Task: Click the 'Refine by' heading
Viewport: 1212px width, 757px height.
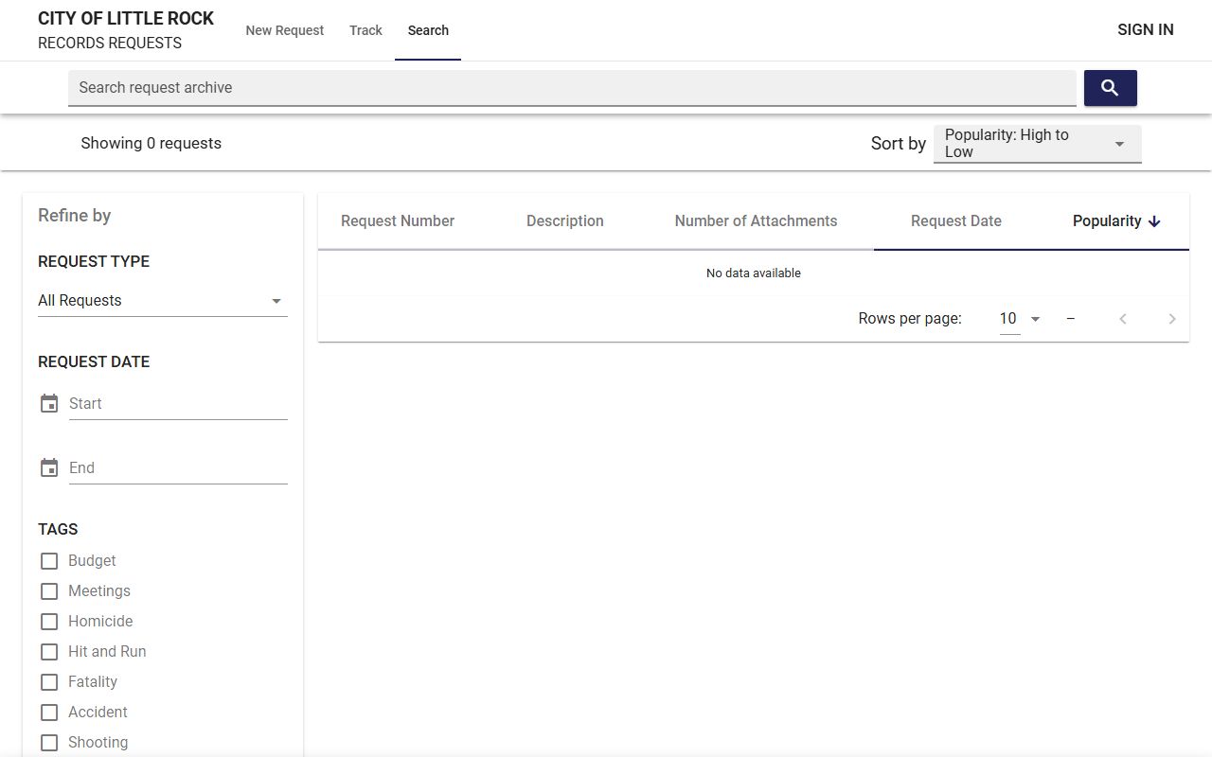Action: (x=75, y=216)
